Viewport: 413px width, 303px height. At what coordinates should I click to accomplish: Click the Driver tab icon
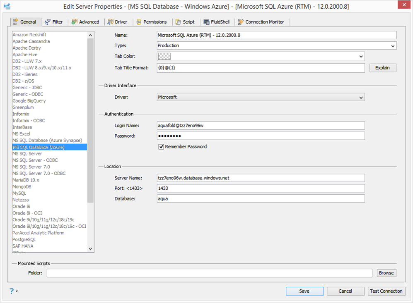[111, 22]
